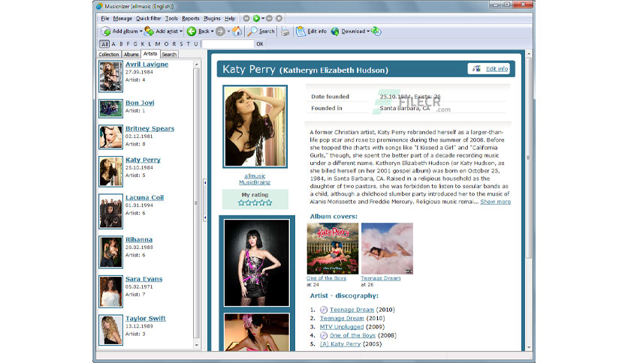The height and width of the screenshot is (363, 628).
Task: Go to the Home page icon
Action: [237, 31]
